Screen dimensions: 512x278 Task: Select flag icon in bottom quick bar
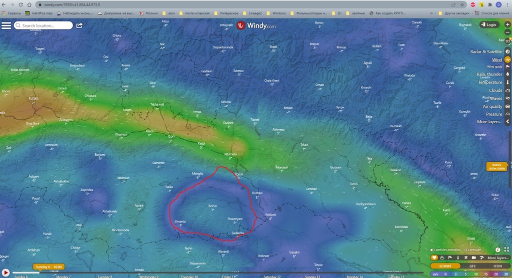coord(450,258)
